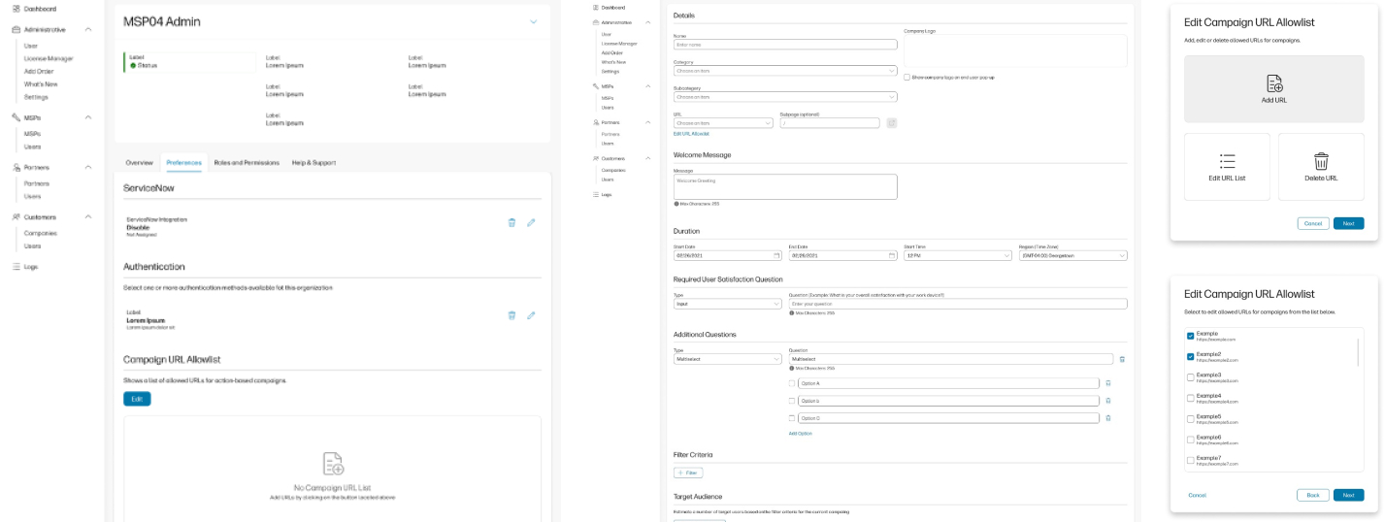Delete the ServiceNow Integration entry
Viewport: 1384px width, 522px height.
click(511, 222)
